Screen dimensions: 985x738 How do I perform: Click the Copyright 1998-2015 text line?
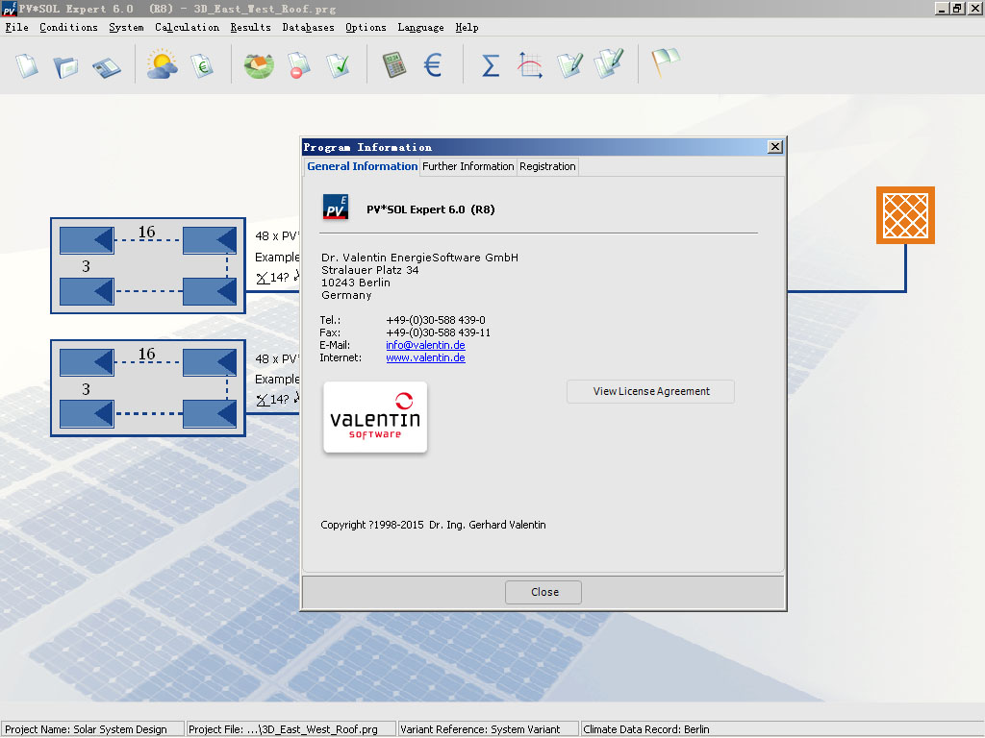[433, 525]
